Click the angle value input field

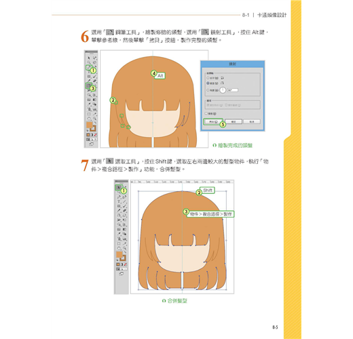(x=232, y=90)
